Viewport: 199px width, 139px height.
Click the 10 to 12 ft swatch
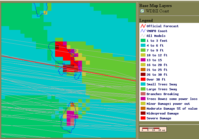pyautogui.click(x=143, y=55)
